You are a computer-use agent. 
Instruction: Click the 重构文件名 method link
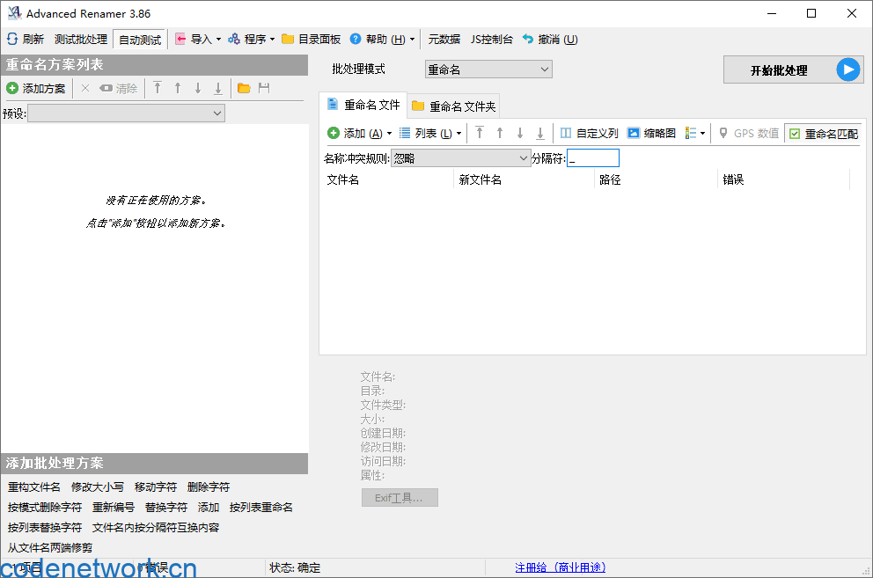point(34,487)
